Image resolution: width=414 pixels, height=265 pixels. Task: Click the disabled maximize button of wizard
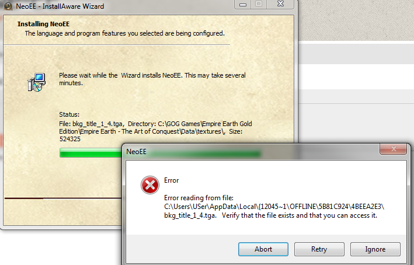259,4
